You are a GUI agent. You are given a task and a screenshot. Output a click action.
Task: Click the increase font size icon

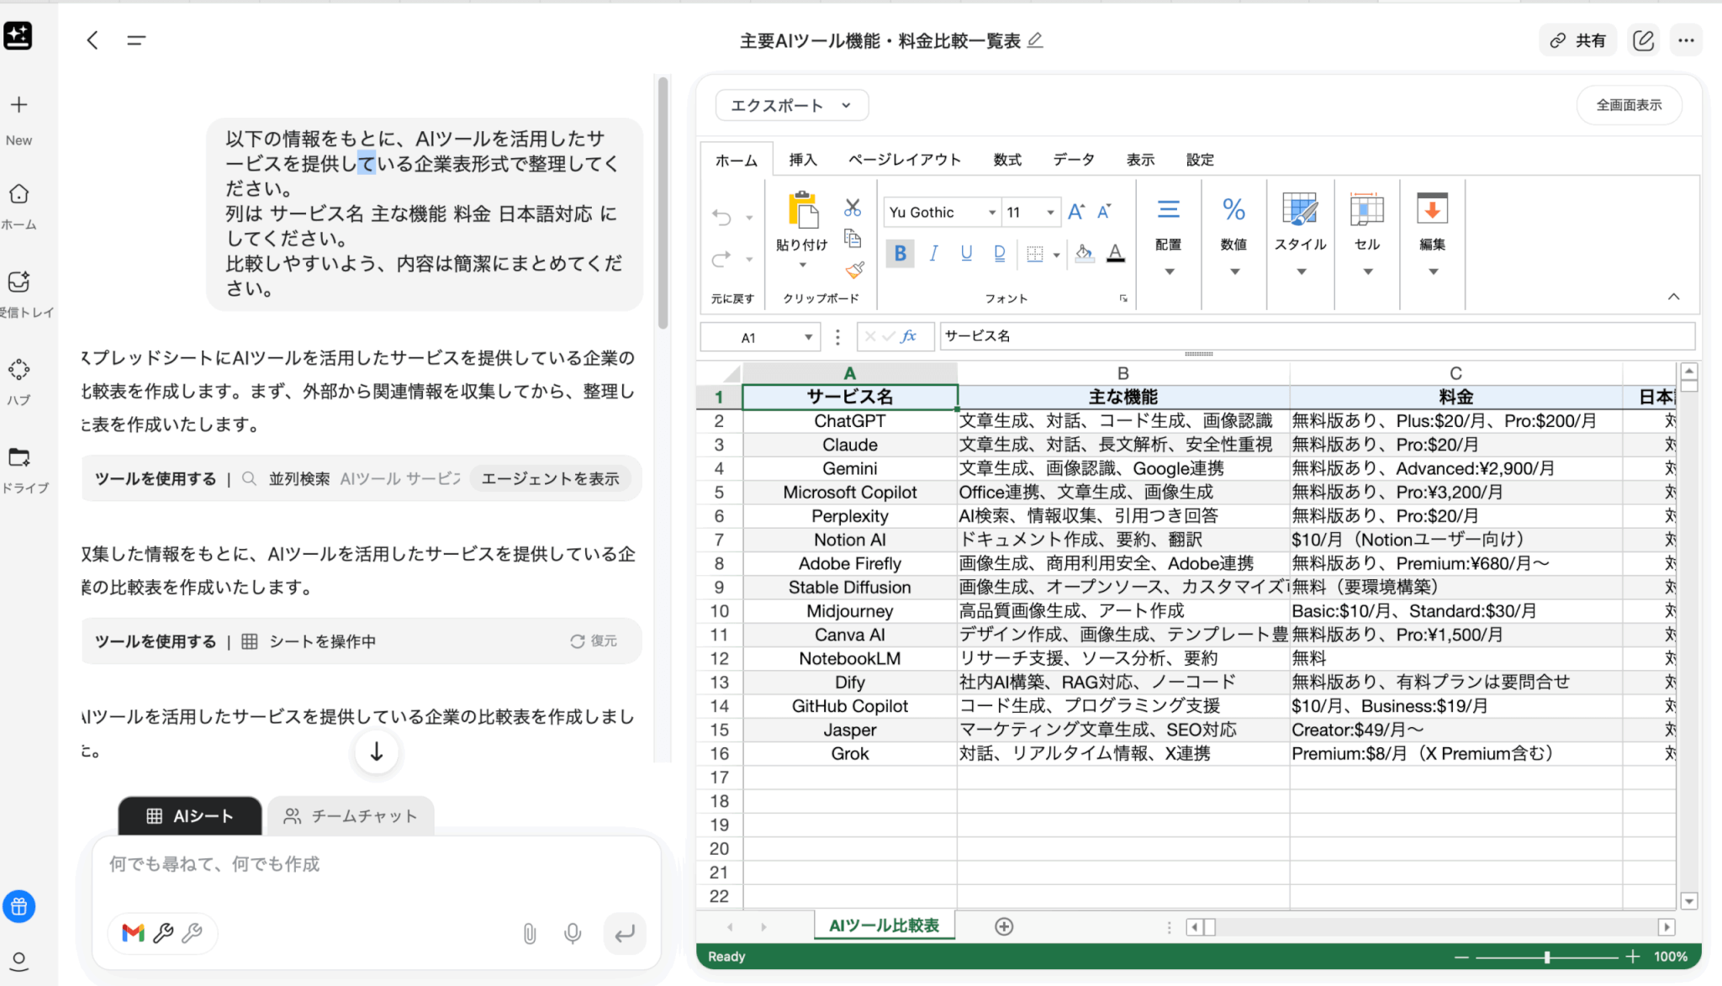1075,212
